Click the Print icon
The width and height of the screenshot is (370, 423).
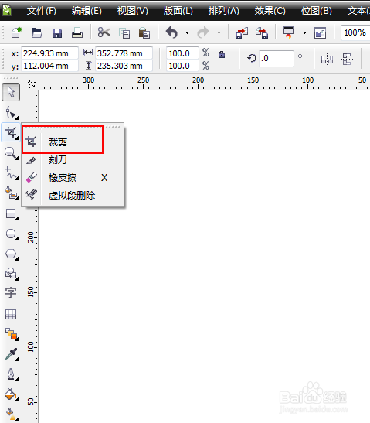click(77, 33)
